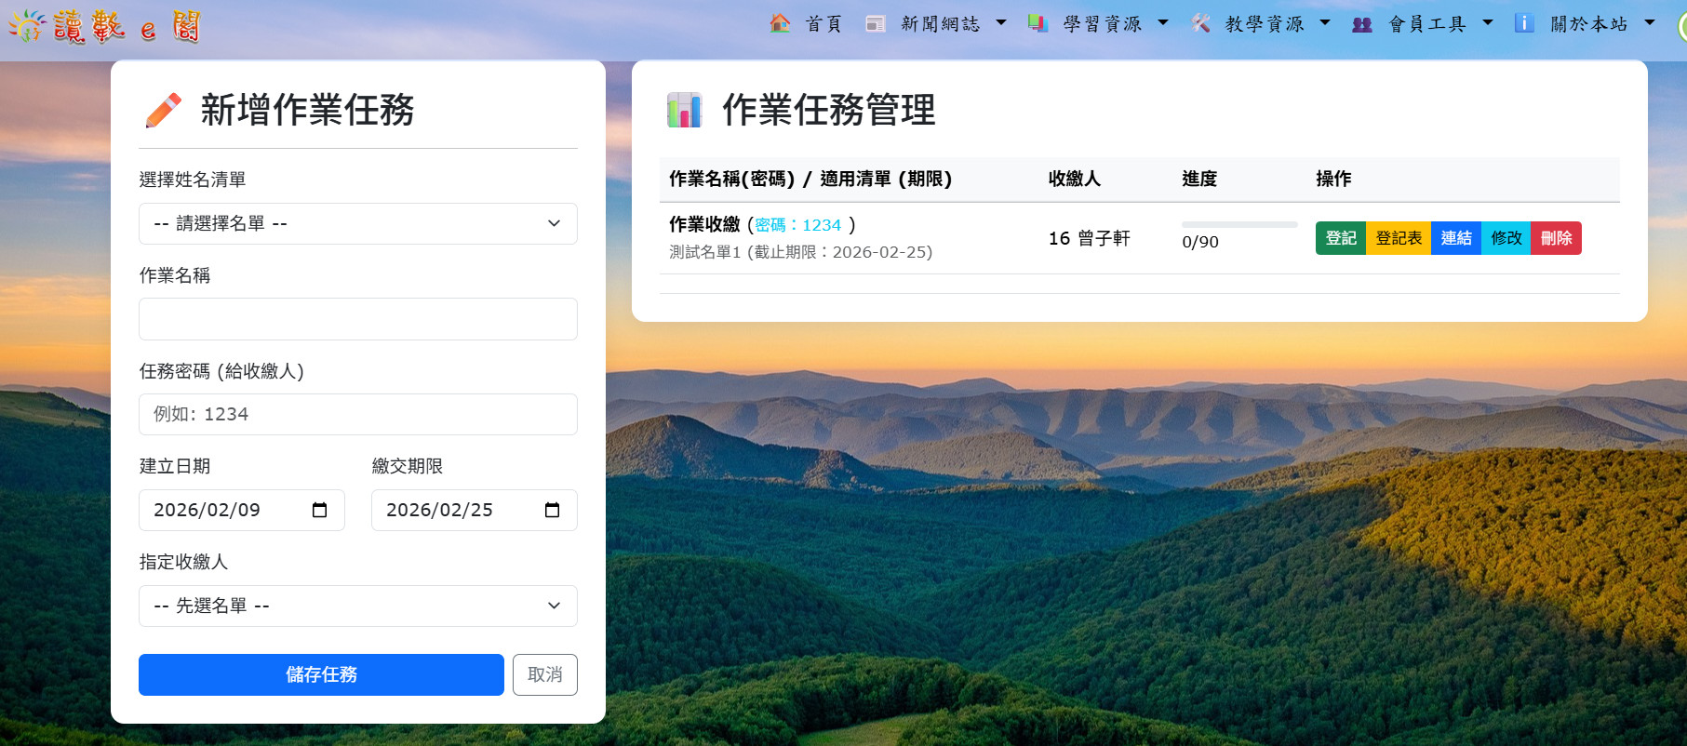The height and width of the screenshot is (746, 1687).
Task: Click the green 登記 button
Action: [1340, 238]
